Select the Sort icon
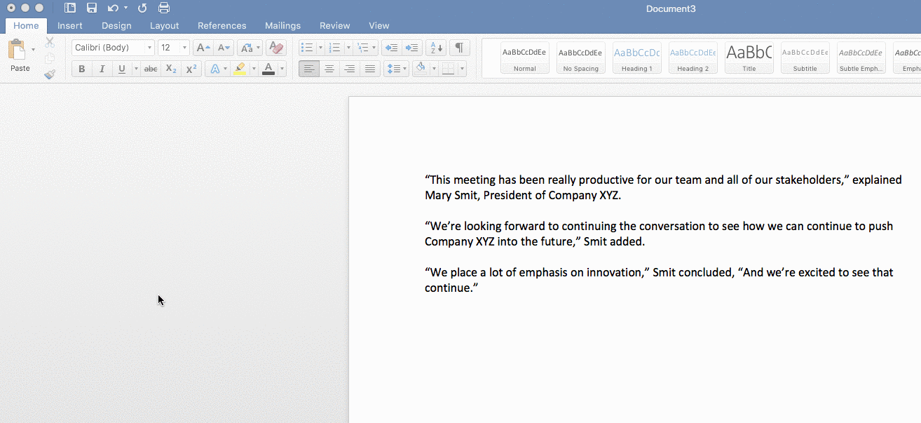The image size is (921, 423). [x=435, y=47]
